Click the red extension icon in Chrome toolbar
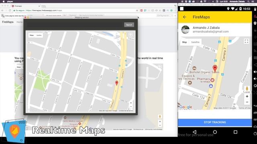This screenshot has height=144, width=257. [x=141, y=10]
